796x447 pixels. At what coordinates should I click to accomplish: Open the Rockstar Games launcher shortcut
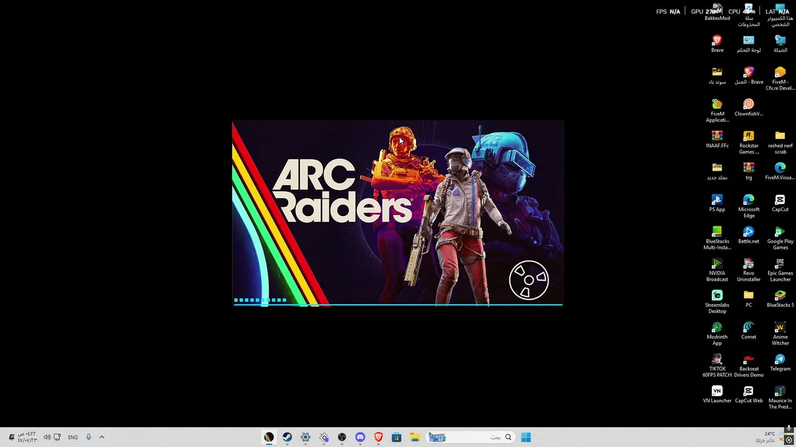(749, 142)
